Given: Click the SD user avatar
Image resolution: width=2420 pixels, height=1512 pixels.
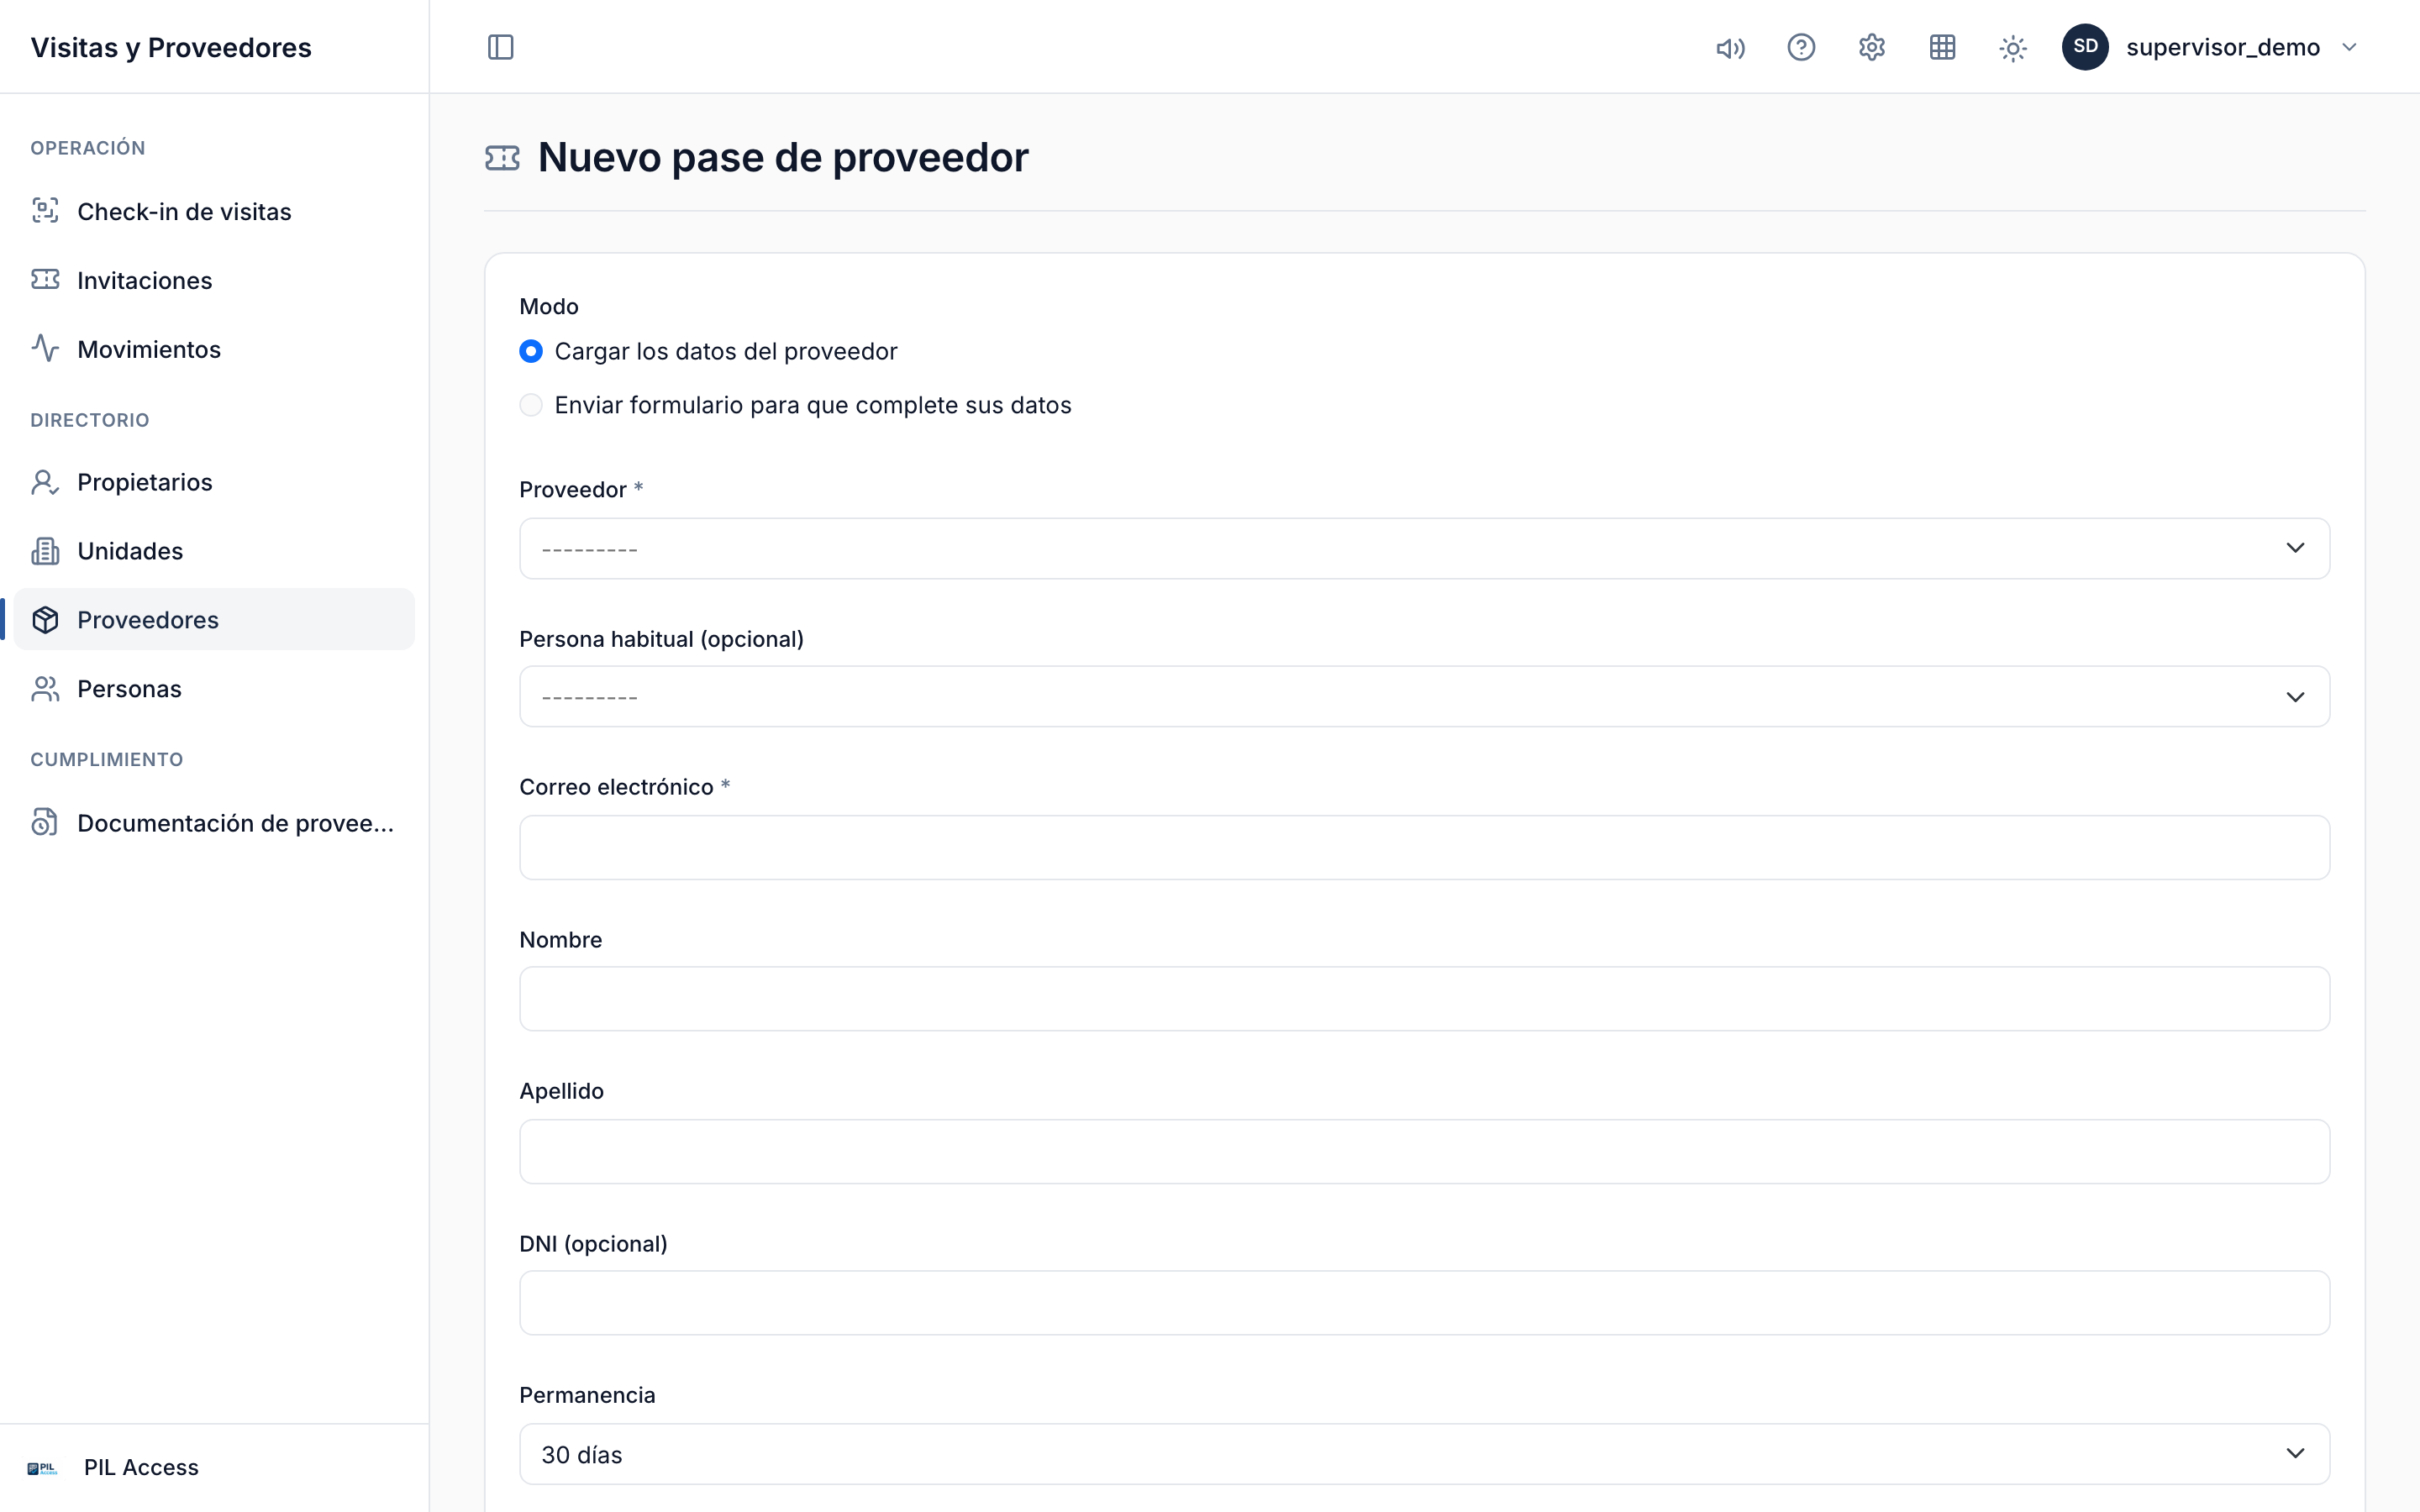Looking at the screenshot, I should coord(2085,47).
